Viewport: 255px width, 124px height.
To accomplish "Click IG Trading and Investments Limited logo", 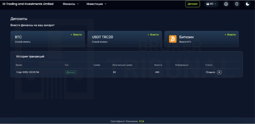I will [28, 4].
